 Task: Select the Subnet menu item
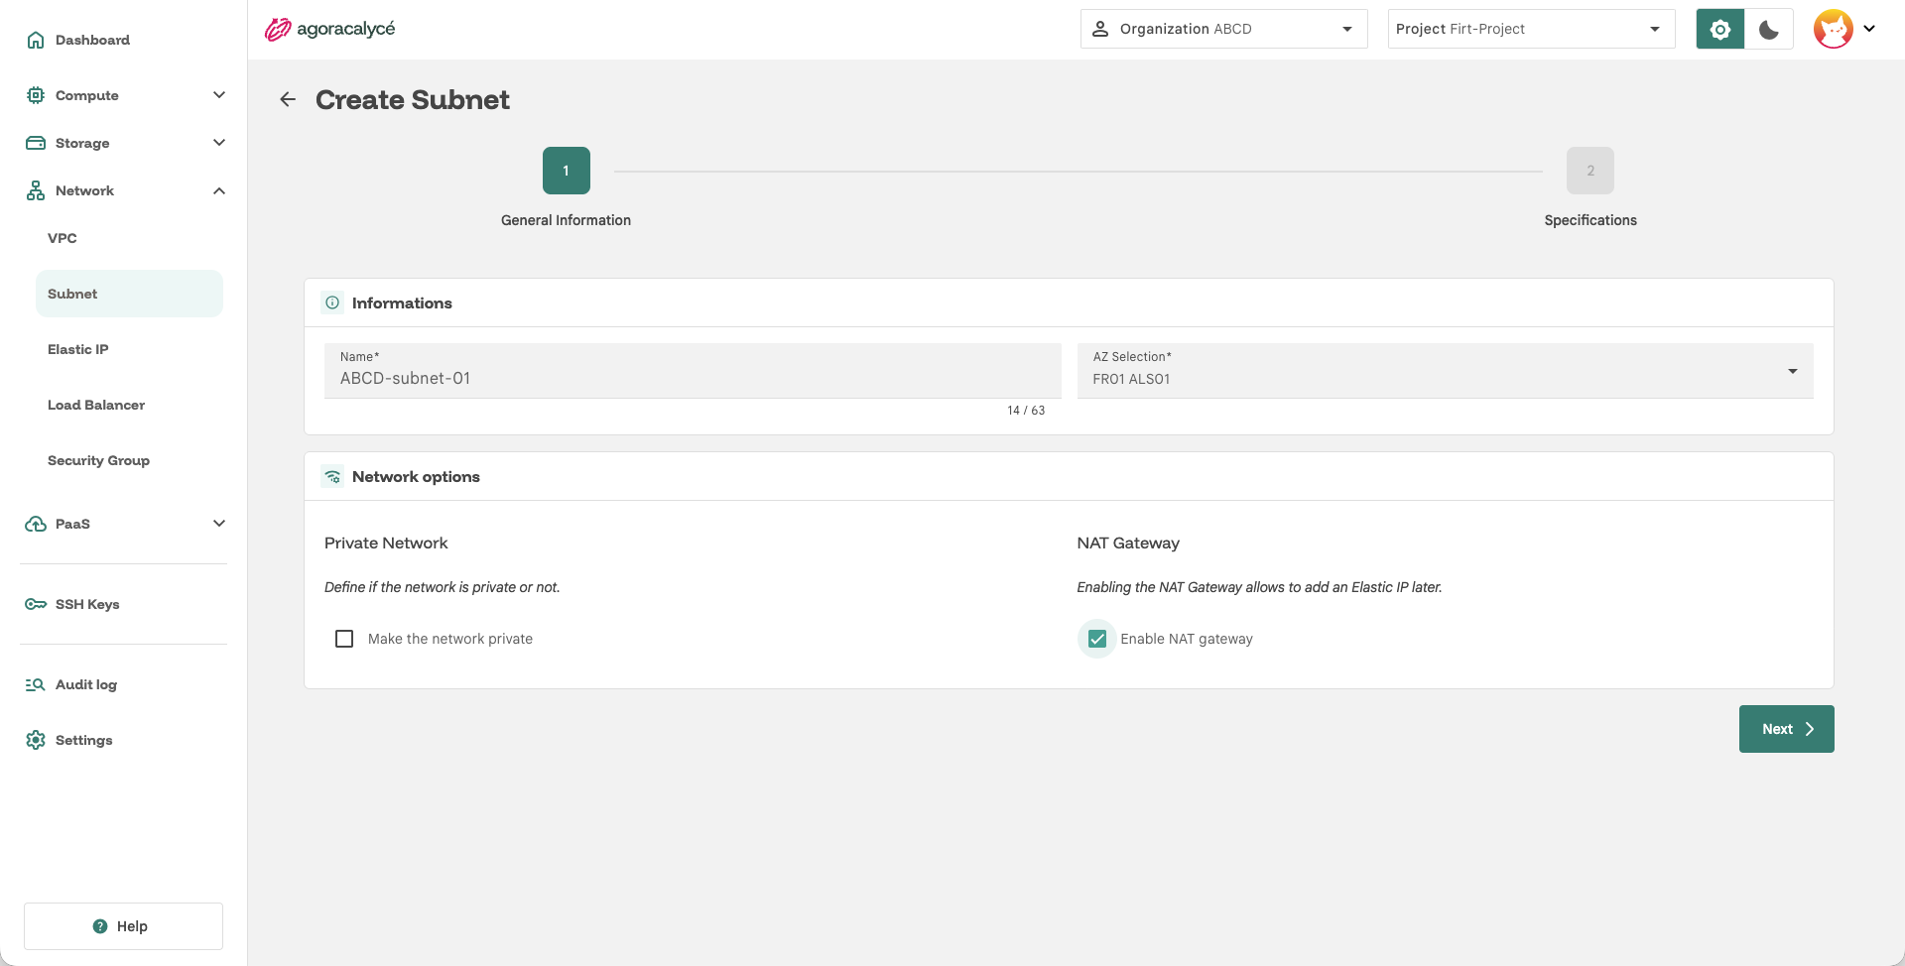(x=129, y=294)
